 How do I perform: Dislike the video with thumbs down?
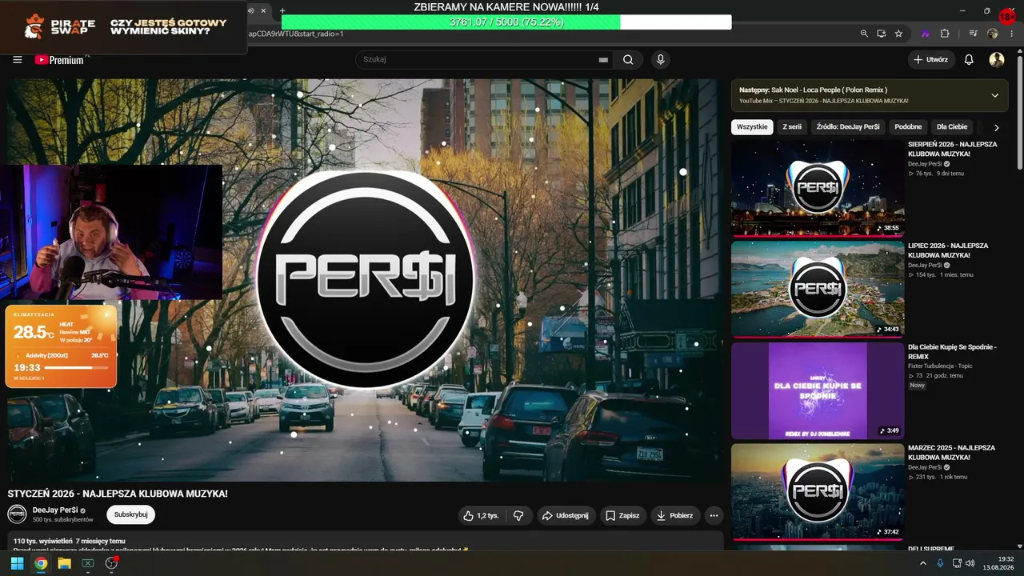coord(518,515)
